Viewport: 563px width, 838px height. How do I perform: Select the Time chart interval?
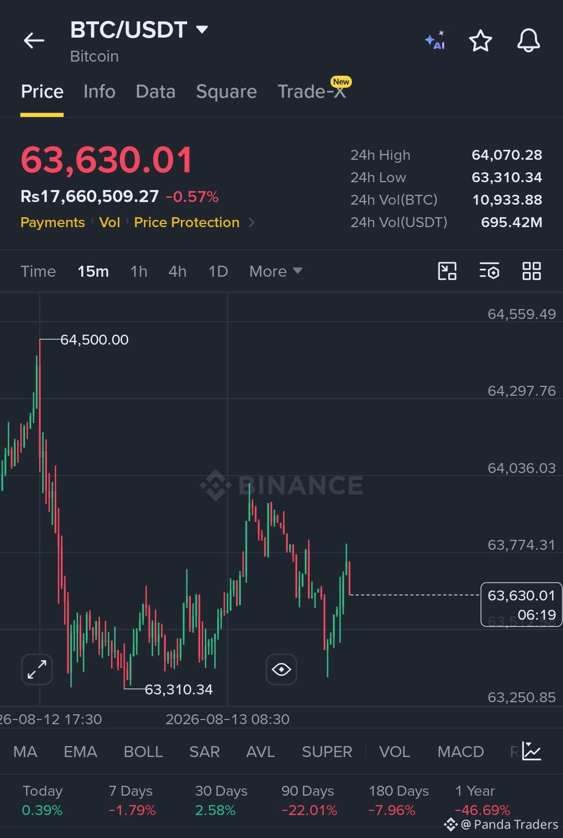tap(38, 272)
